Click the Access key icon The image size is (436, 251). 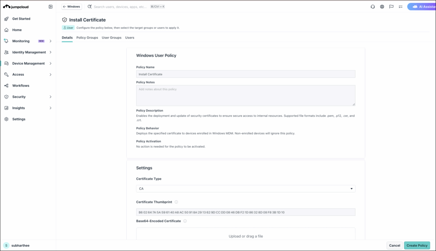click(x=6, y=75)
